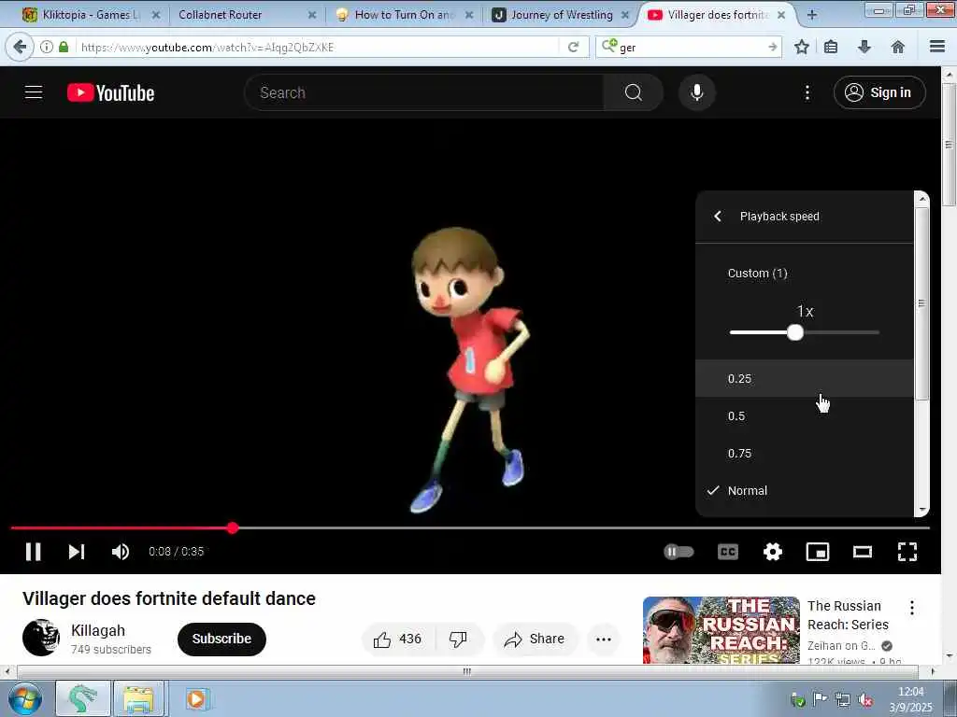Enable miniplayer mode
The height and width of the screenshot is (717, 957).
point(818,552)
